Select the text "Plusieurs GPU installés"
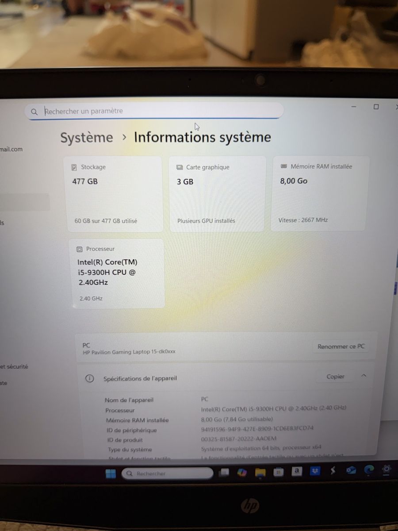The height and width of the screenshot is (531, 398). [206, 220]
